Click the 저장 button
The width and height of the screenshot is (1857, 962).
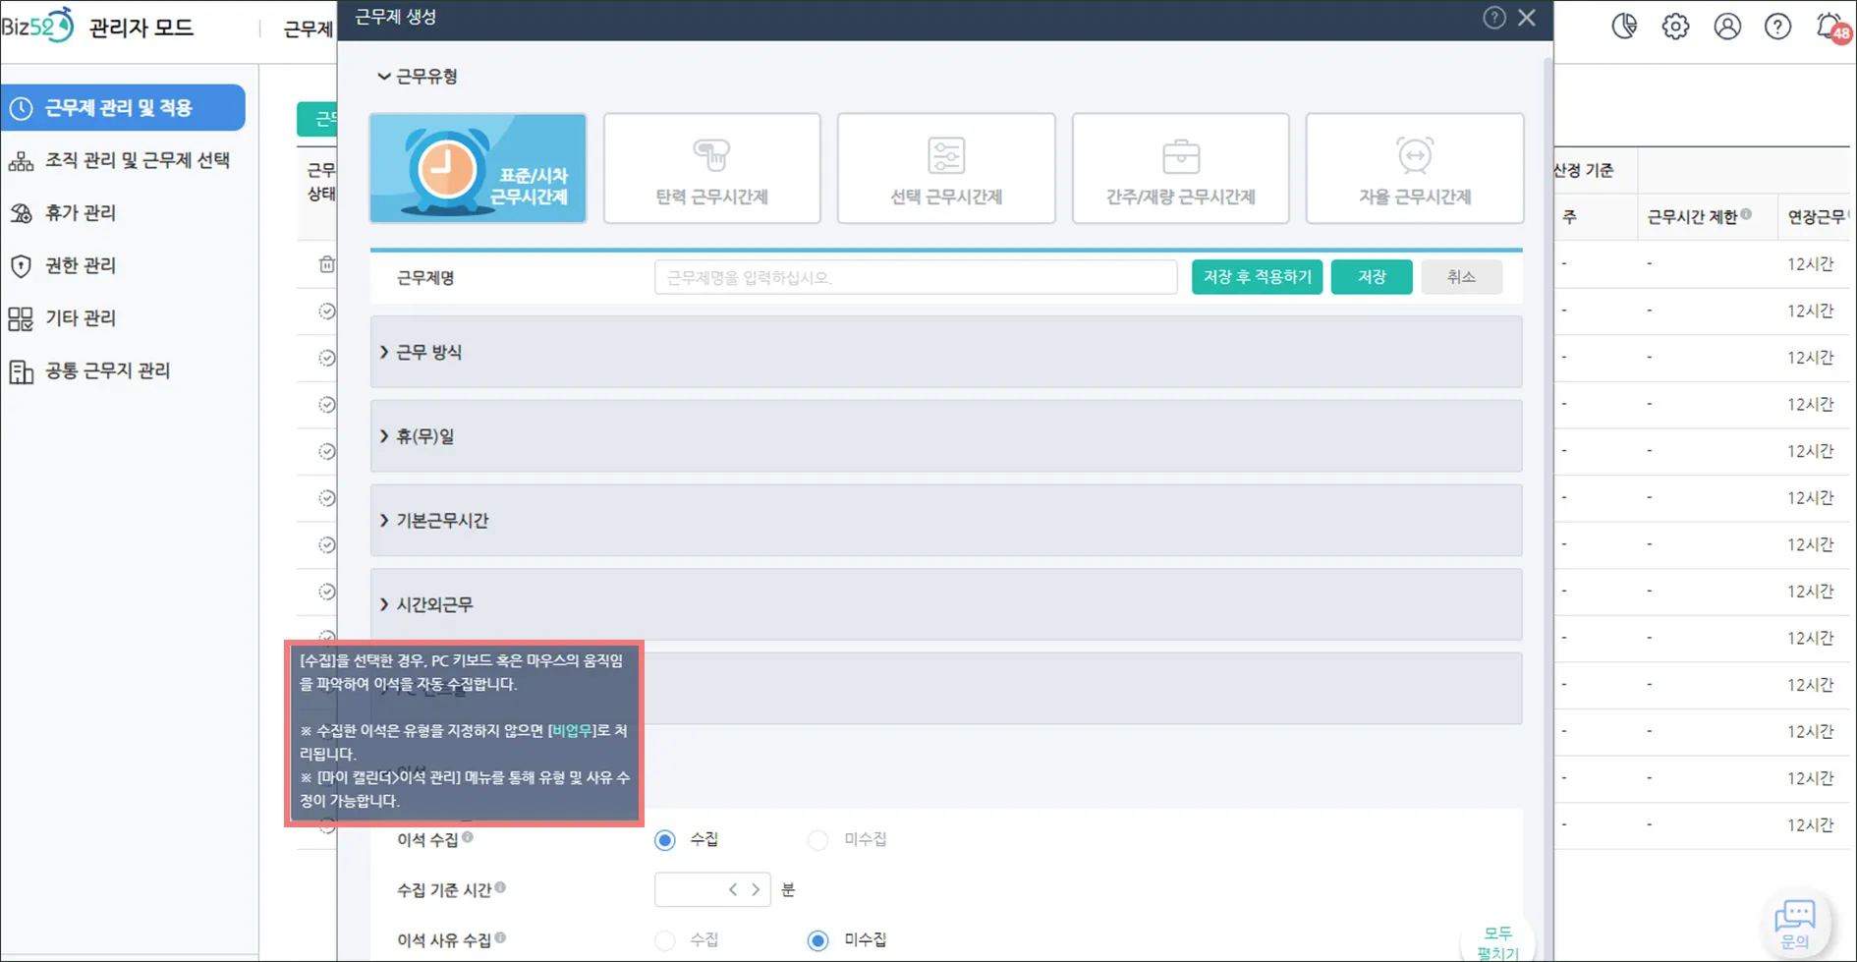[x=1371, y=277]
